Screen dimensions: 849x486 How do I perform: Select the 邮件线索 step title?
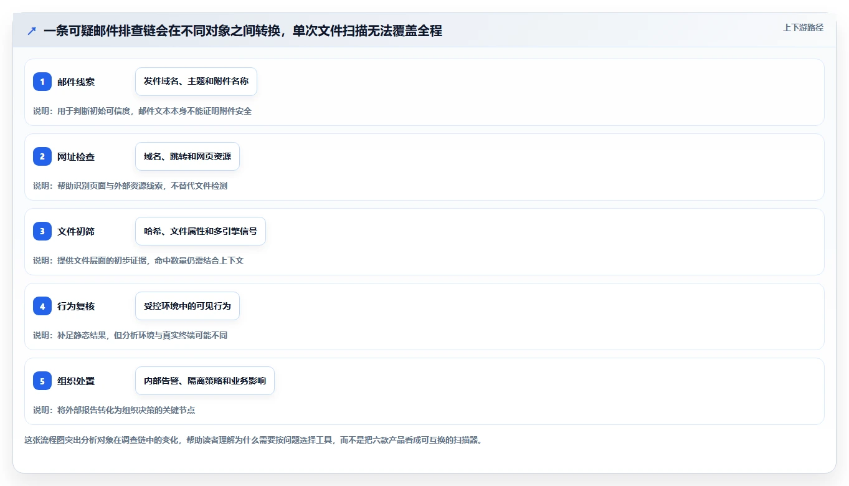(76, 82)
